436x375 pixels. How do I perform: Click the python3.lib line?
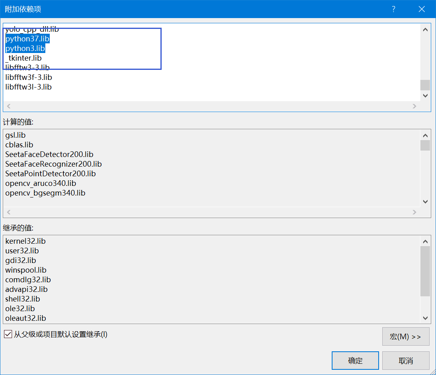25,49
